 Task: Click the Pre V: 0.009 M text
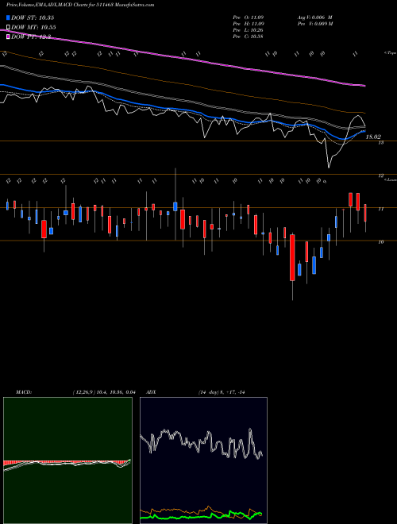click(x=314, y=24)
